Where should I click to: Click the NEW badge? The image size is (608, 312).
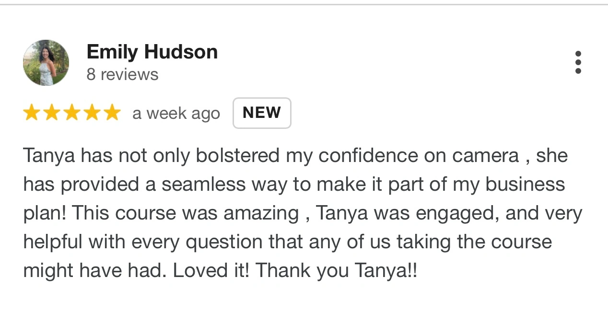pos(262,113)
